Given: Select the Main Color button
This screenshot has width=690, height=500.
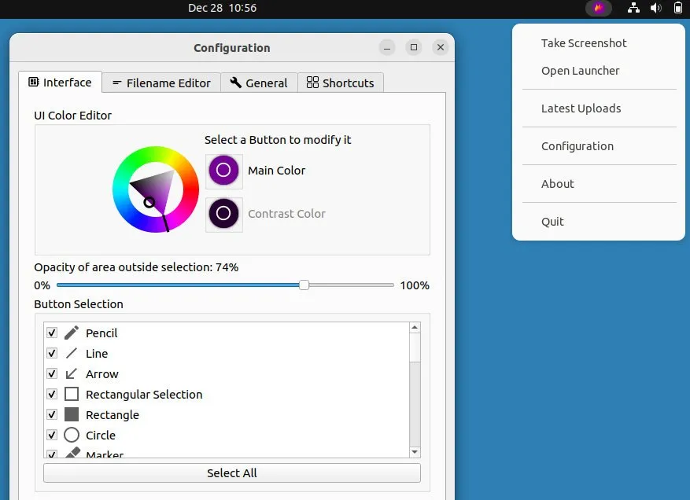Looking at the screenshot, I should tap(223, 170).
